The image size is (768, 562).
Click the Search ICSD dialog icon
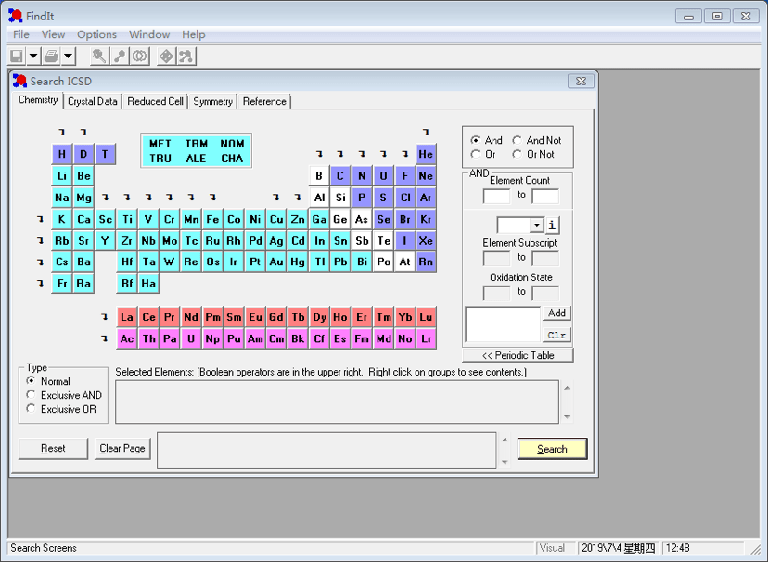(x=19, y=82)
